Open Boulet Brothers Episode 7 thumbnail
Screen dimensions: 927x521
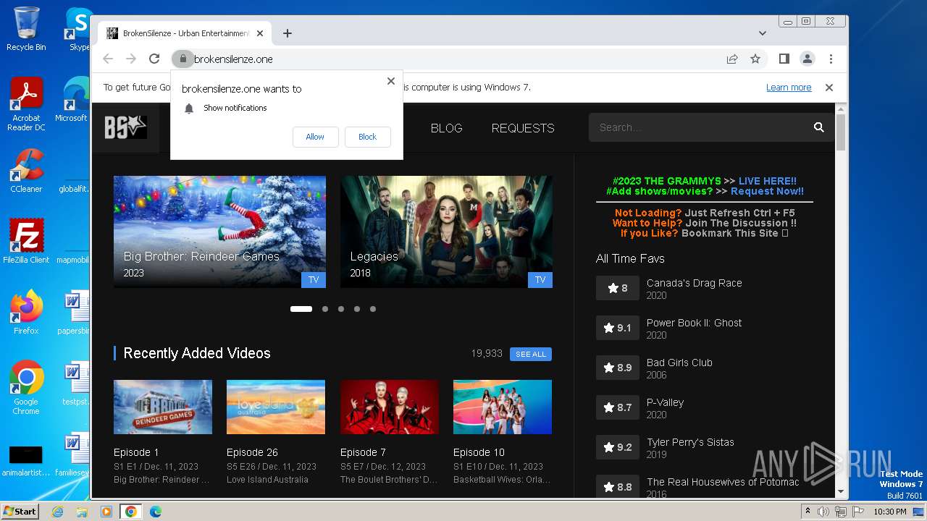390,407
